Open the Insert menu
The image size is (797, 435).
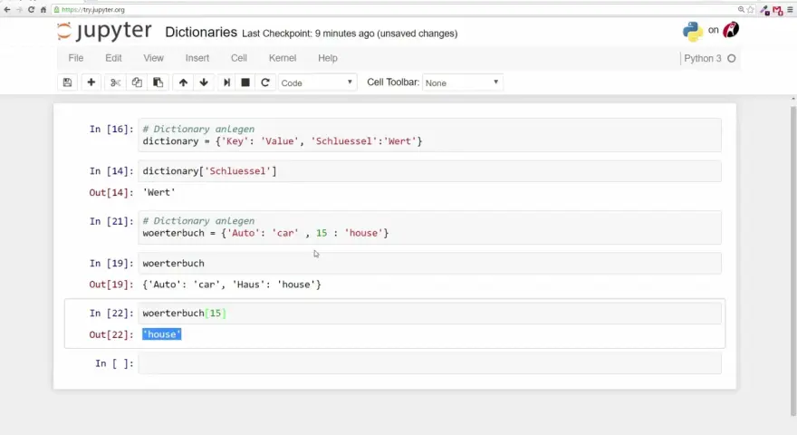tap(197, 58)
